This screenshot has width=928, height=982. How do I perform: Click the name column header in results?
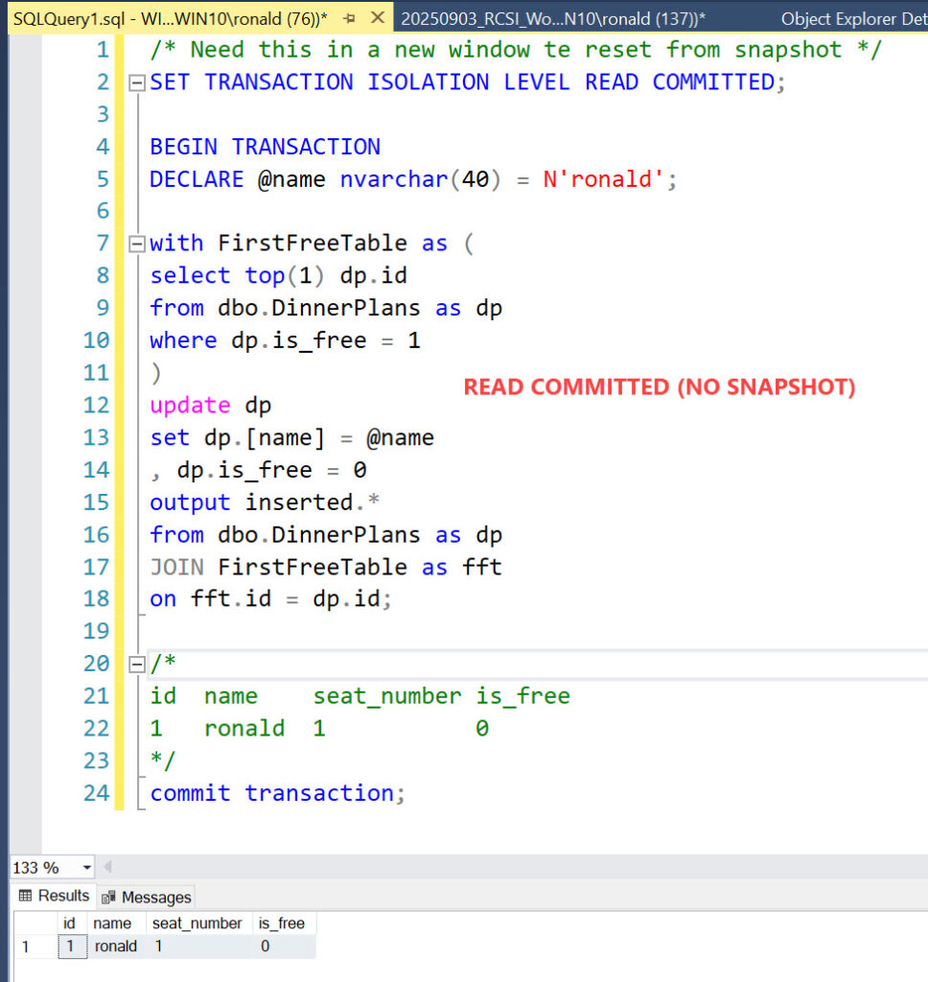pos(112,924)
